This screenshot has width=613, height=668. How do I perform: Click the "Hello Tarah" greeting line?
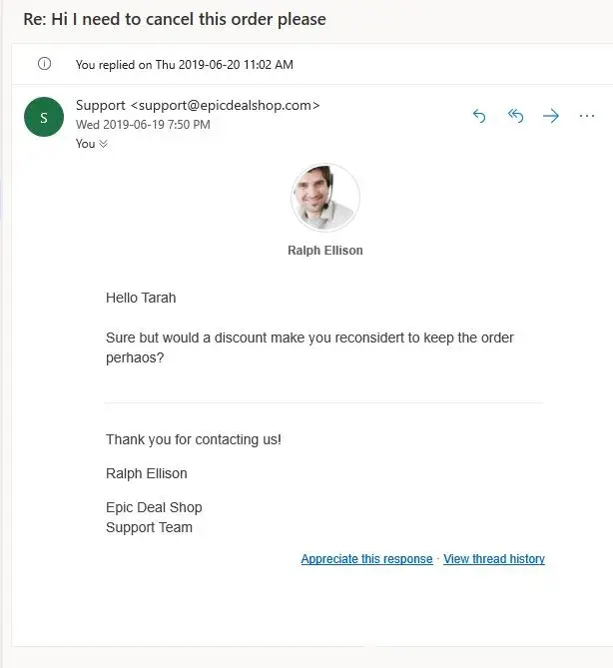point(141,298)
